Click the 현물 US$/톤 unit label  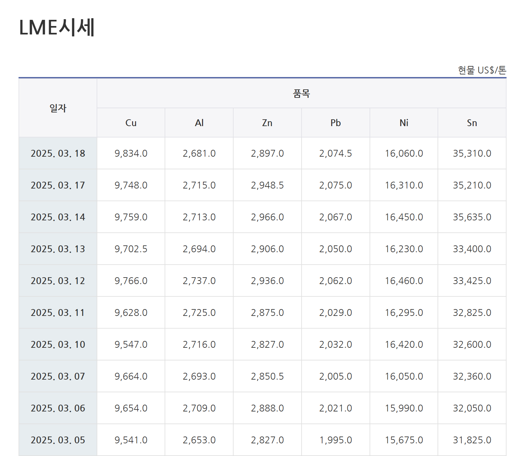(482, 70)
